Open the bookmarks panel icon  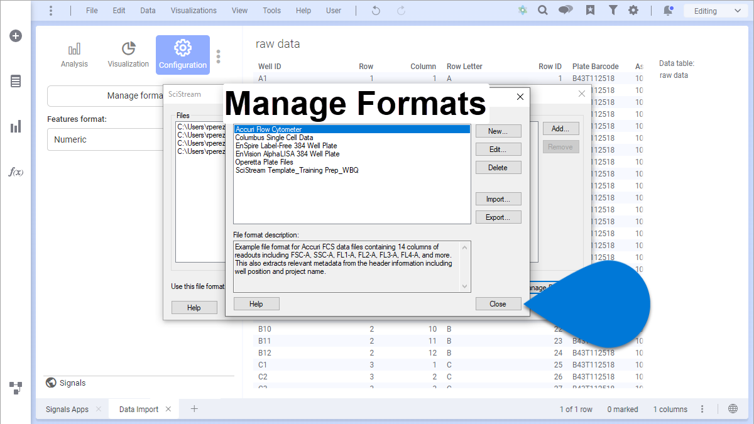[x=590, y=11]
